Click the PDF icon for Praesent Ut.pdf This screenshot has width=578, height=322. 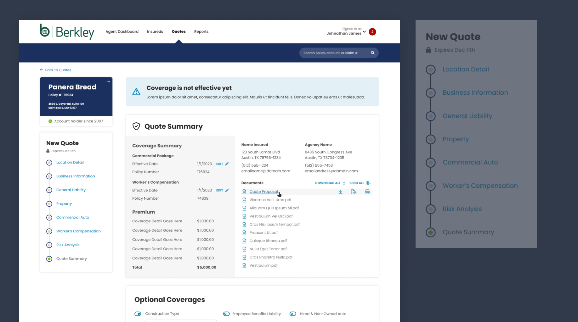click(x=244, y=233)
